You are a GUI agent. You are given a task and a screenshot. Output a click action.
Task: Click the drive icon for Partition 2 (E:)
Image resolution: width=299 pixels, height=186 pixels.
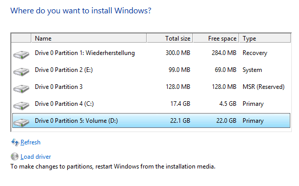[21, 71]
